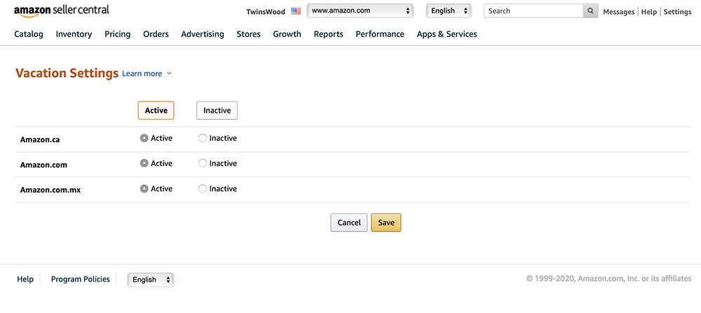Open the Program Policies footer link
This screenshot has height=313, width=701.
click(81, 279)
